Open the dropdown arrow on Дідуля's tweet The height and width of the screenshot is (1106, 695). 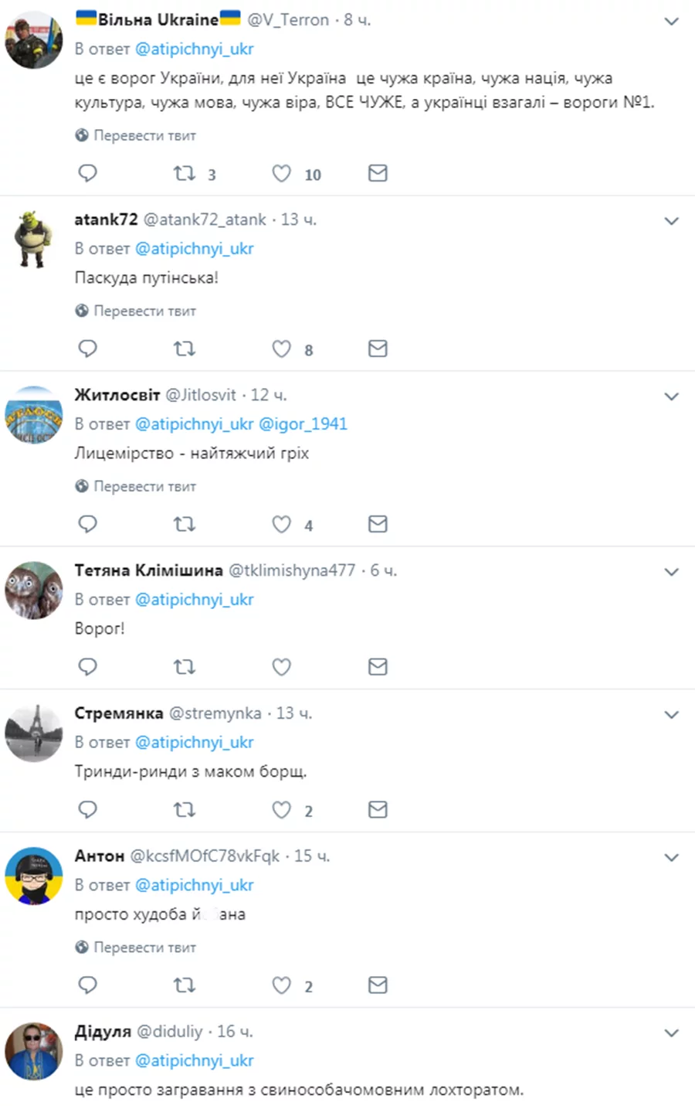pyautogui.click(x=672, y=1033)
